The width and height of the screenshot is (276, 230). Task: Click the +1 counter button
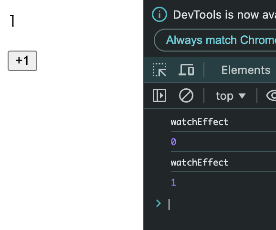pos(22,61)
